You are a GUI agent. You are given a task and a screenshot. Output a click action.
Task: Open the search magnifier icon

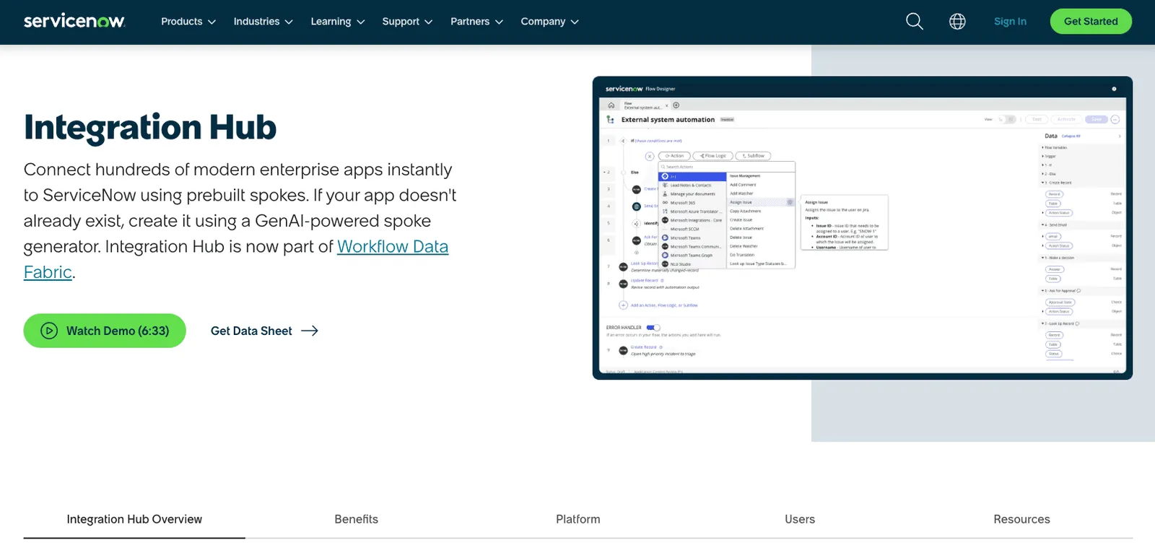(915, 22)
